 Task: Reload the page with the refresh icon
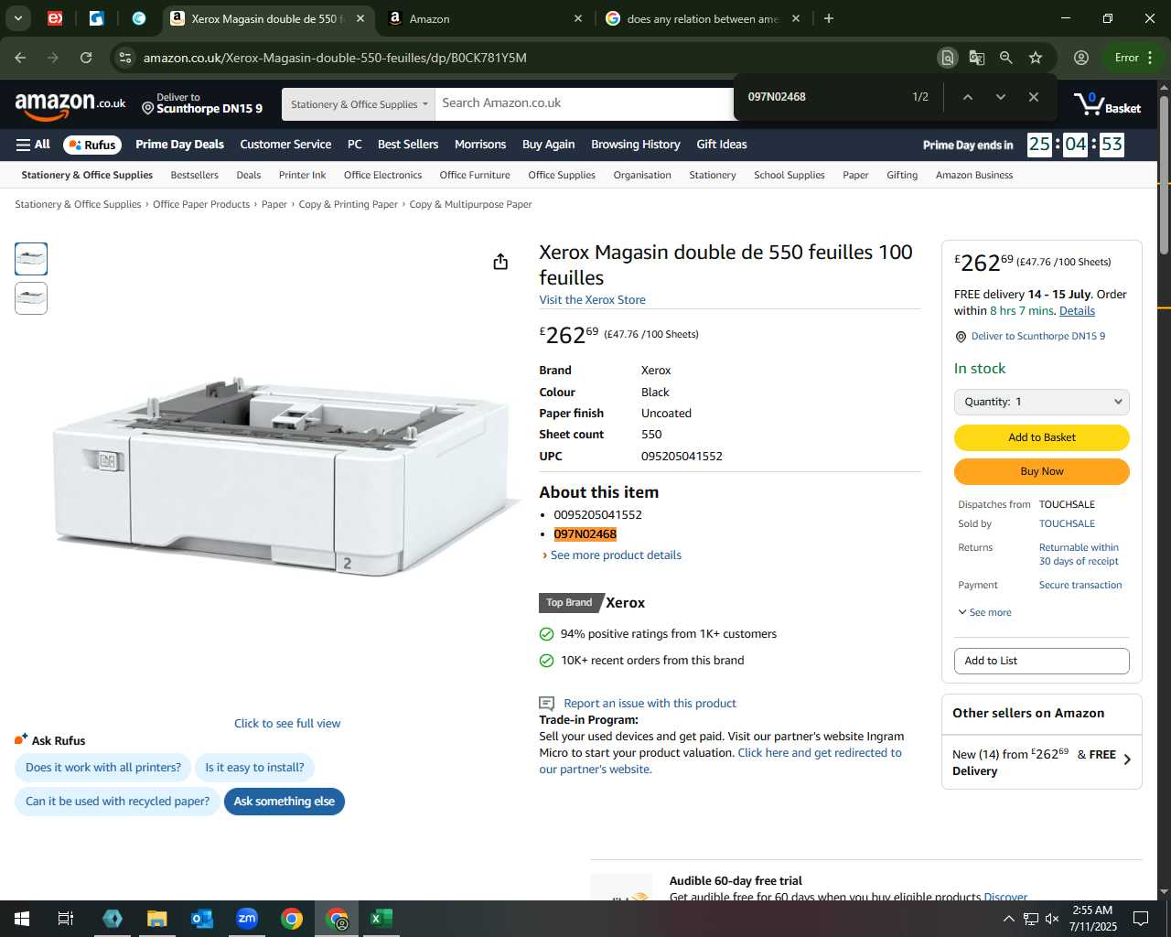(86, 58)
